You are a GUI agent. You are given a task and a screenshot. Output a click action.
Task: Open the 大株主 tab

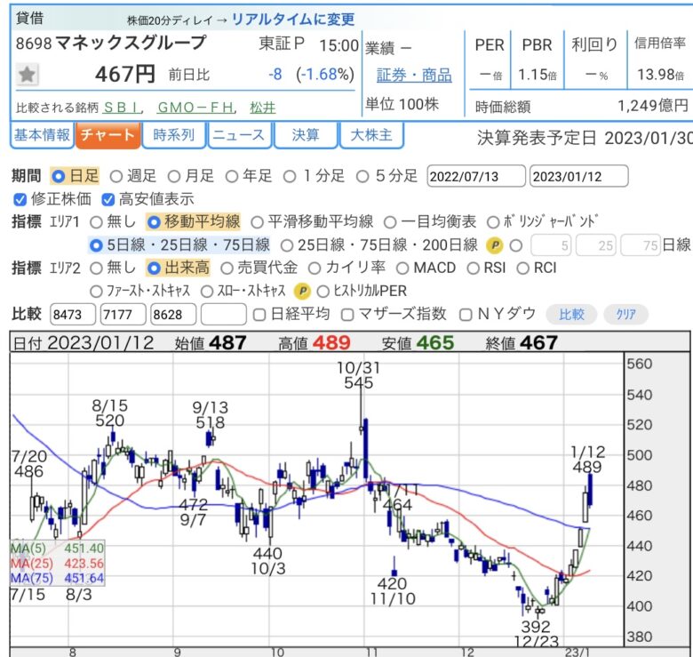coord(371,135)
